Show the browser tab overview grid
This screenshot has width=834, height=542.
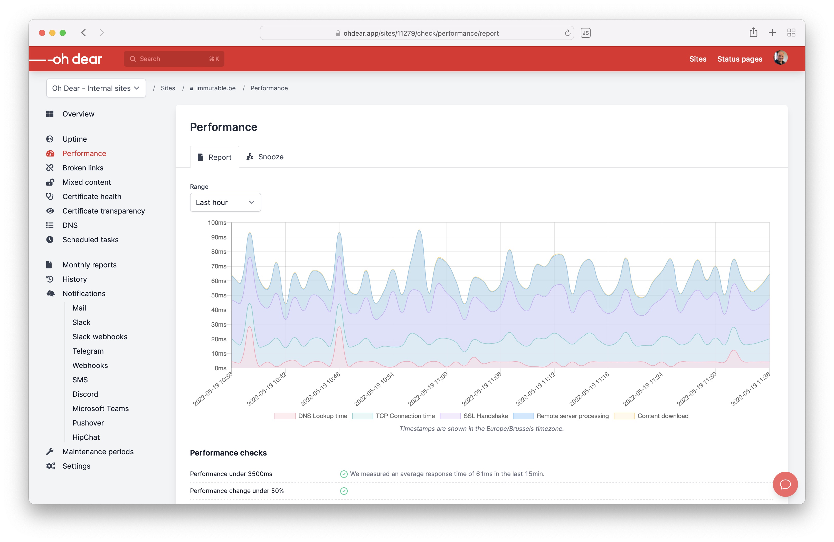791,33
